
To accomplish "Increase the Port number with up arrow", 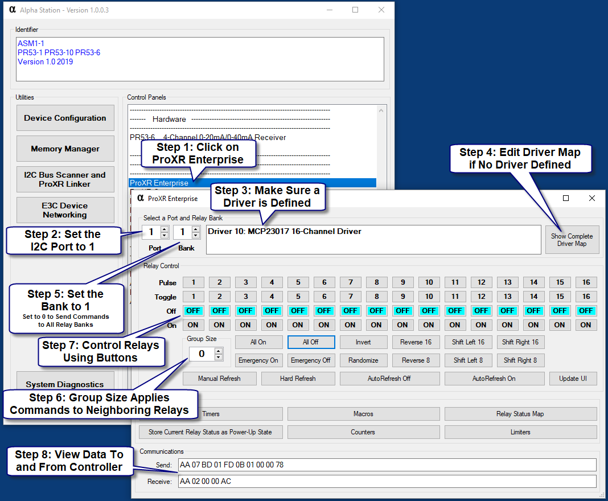I will pos(165,229).
